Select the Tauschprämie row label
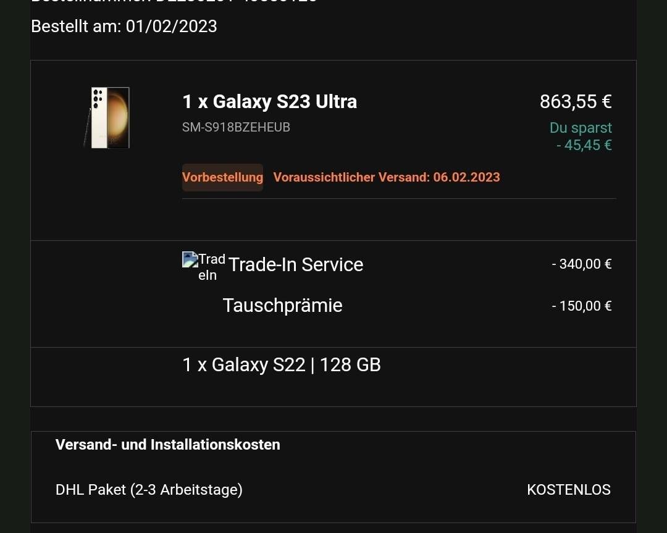The width and height of the screenshot is (667, 533). pos(282,306)
